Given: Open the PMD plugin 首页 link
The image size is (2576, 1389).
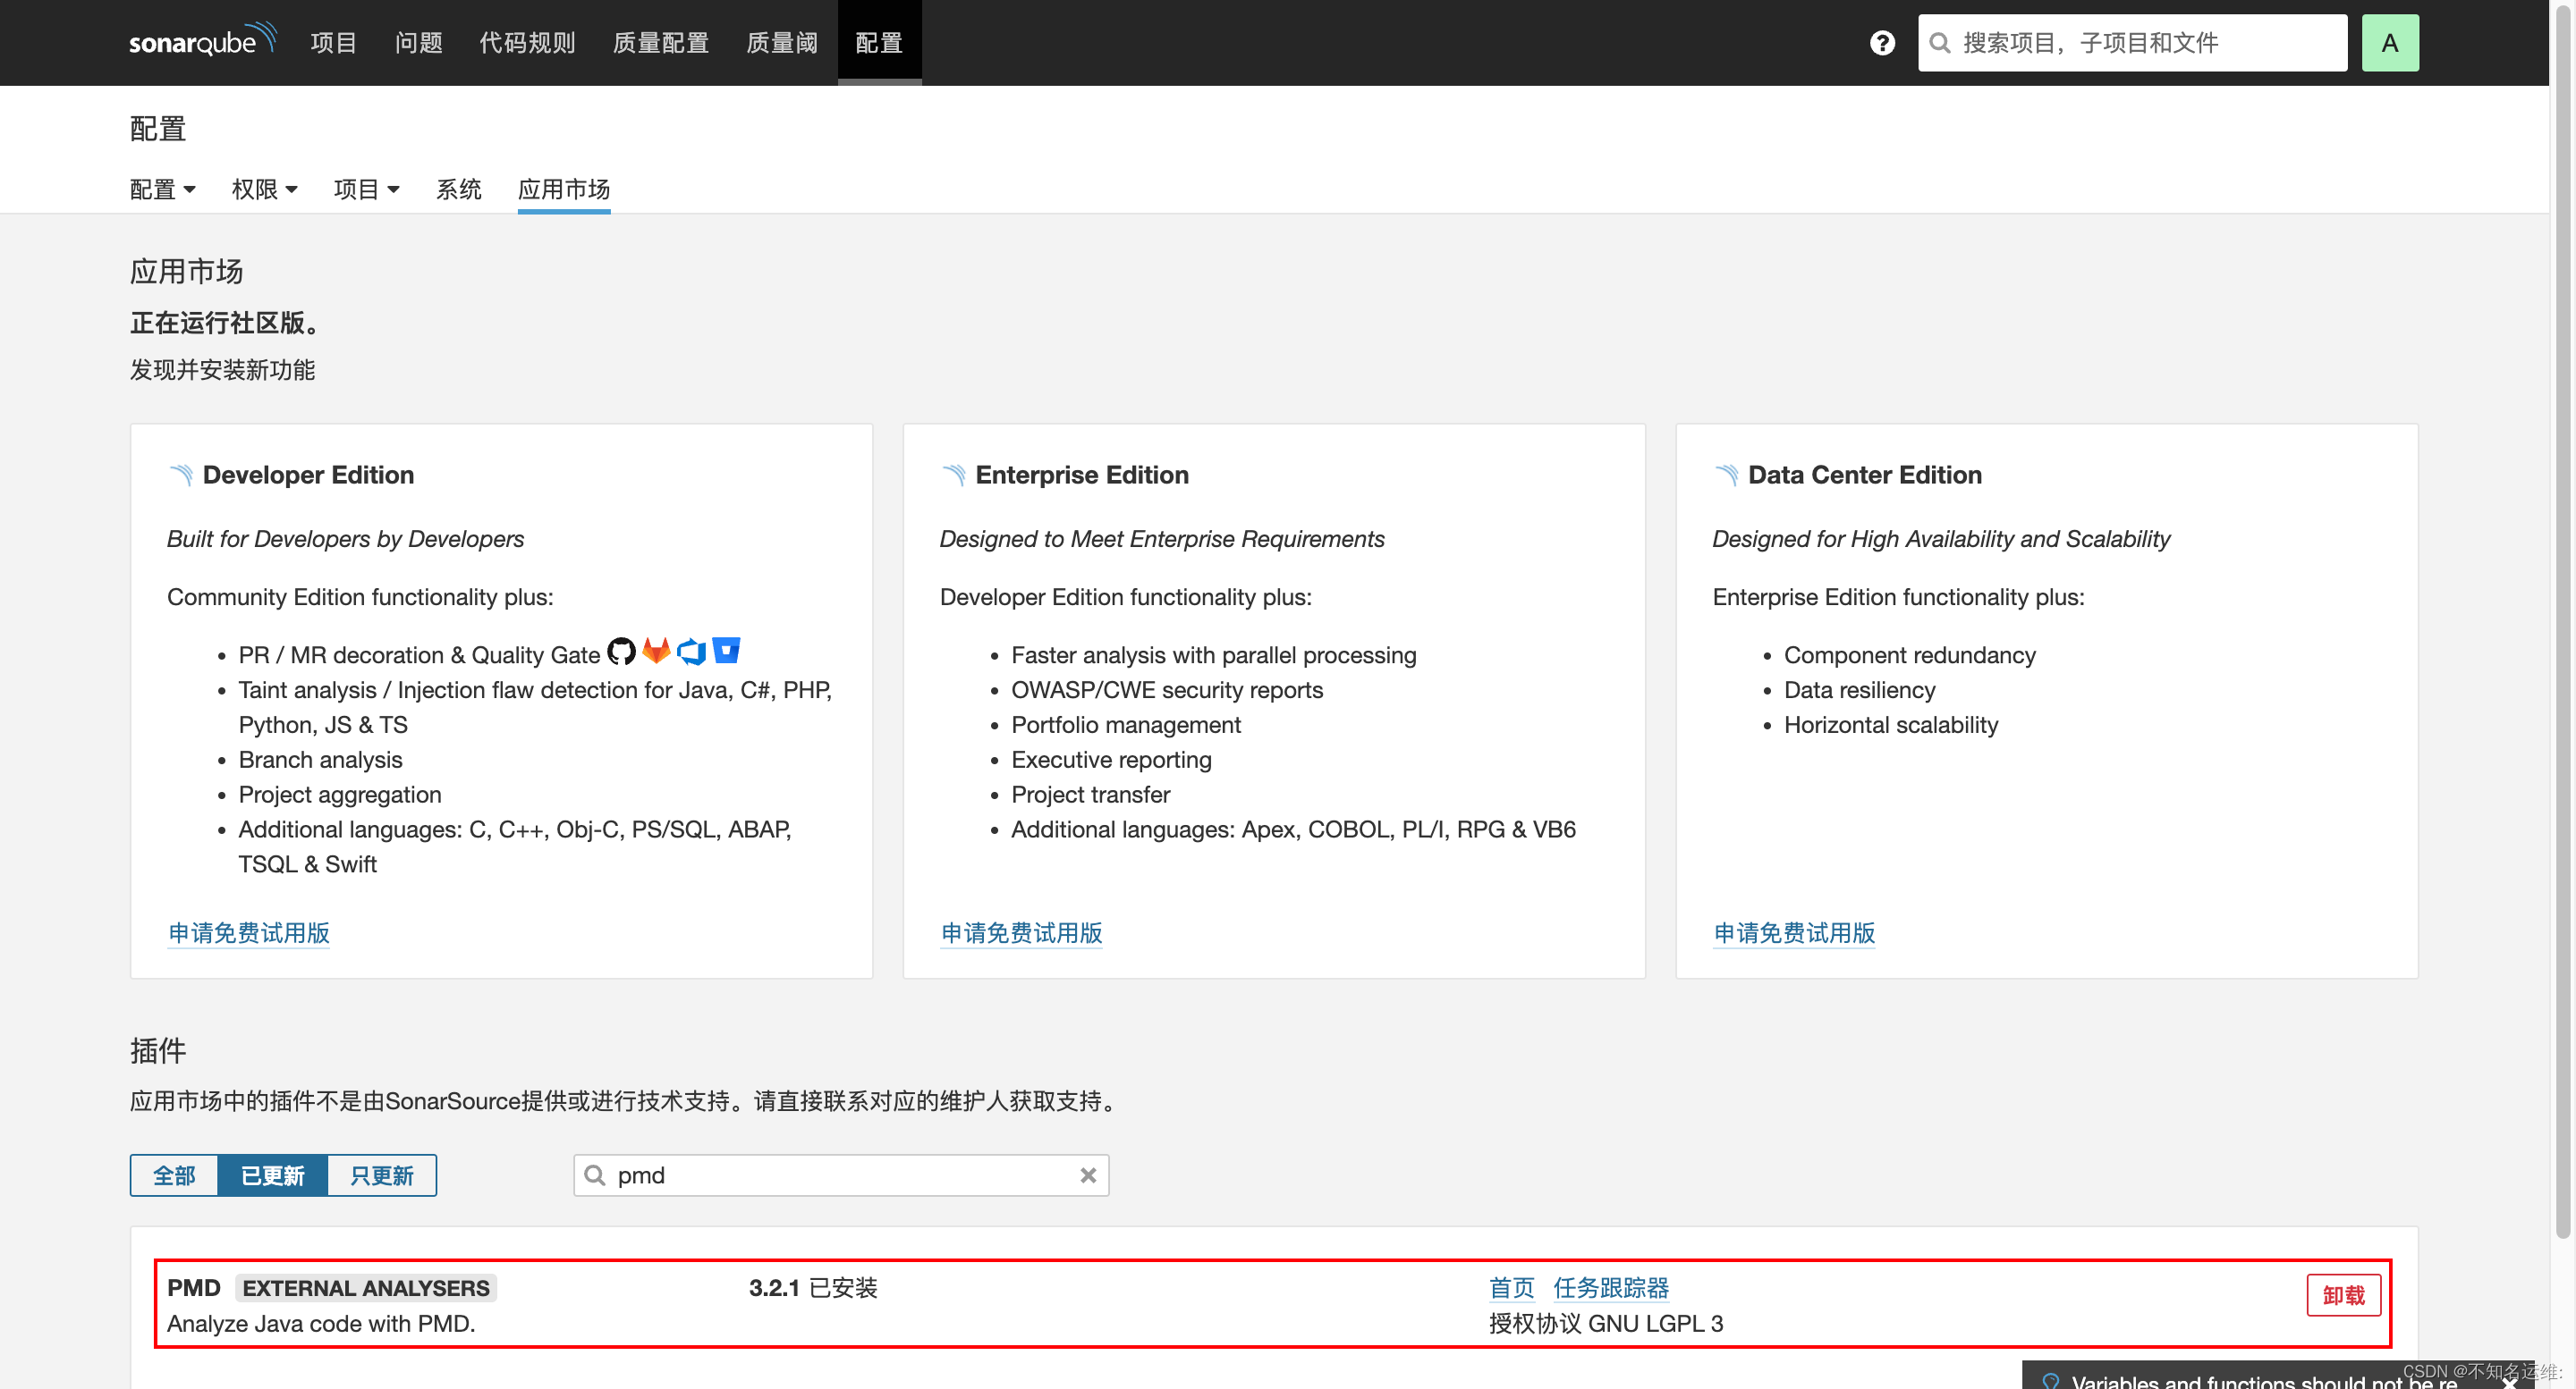Looking at the screenshot, I should click(x=1511, y=1288).
